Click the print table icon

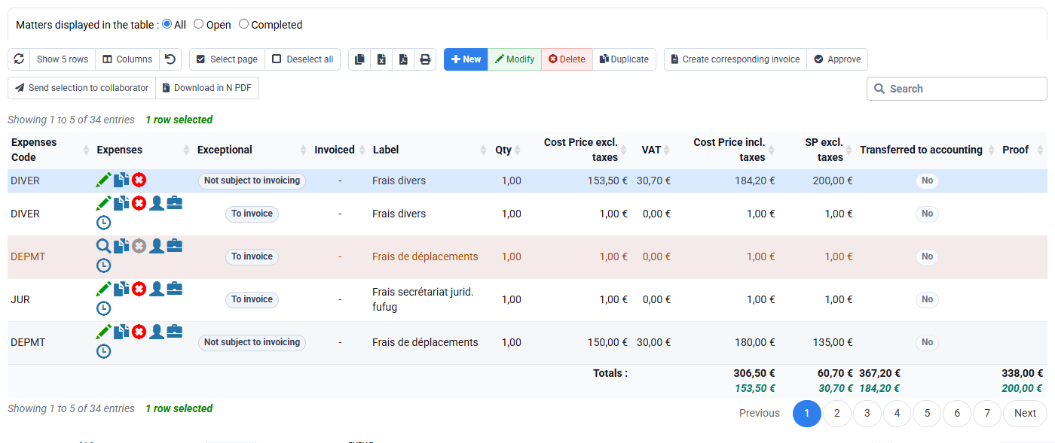[x=425, y=59]
